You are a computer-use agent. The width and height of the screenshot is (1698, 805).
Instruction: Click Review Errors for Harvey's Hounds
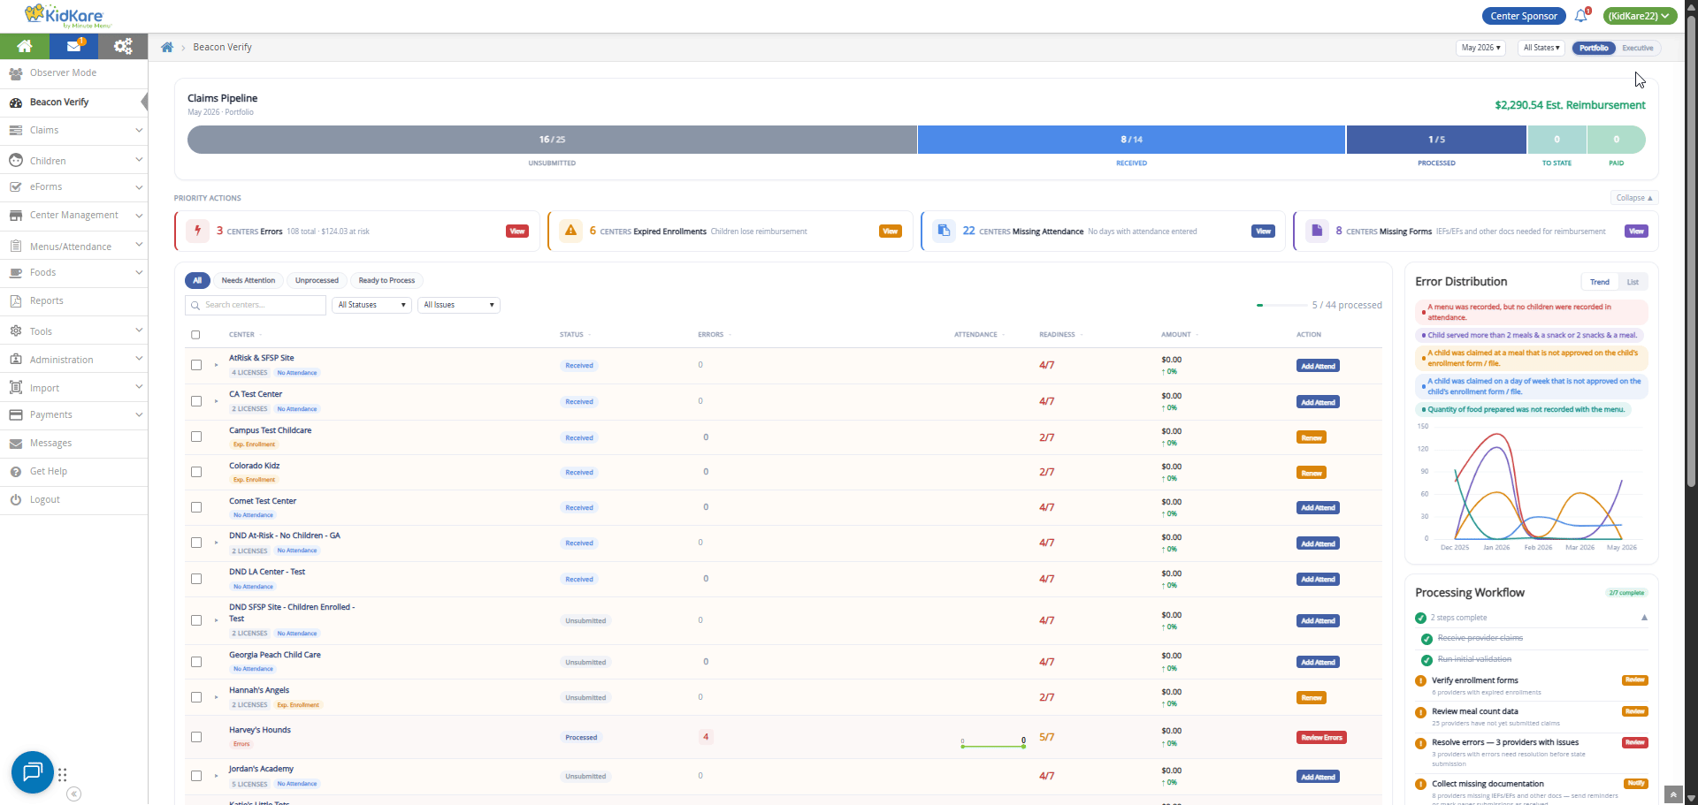(1321, 737)
